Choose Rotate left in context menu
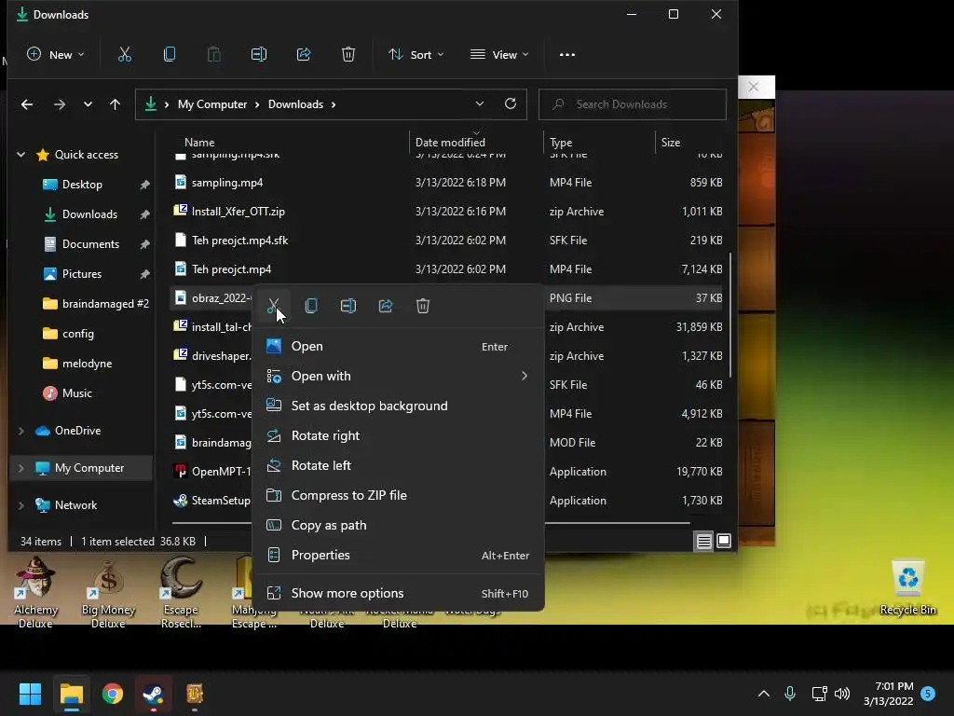 [x=398, y=466]
